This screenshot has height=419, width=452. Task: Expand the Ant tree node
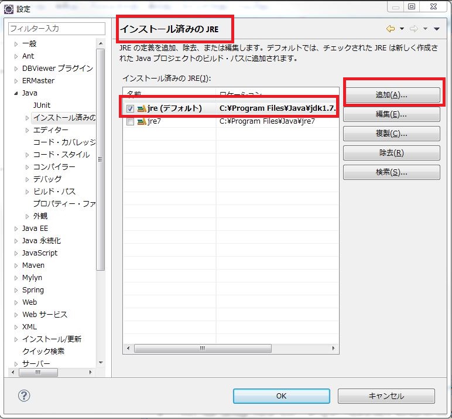[16, 56]
